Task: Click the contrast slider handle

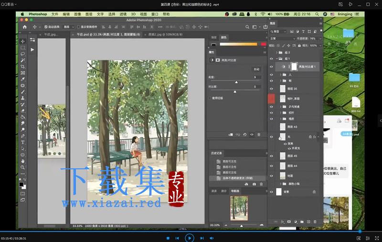Action: [235, 92]
